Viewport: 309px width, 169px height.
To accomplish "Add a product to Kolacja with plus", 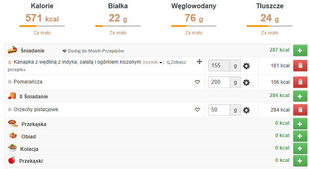I will point(299,148).
